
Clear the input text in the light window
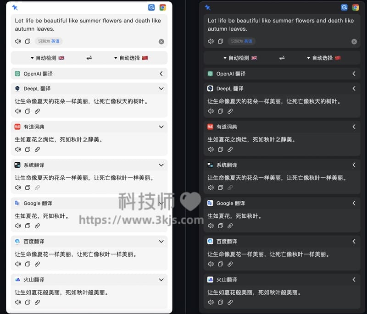(161, 42)
